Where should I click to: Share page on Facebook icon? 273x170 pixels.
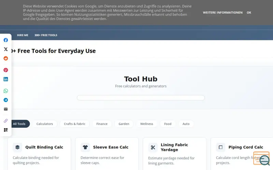(x=6, y=40)
